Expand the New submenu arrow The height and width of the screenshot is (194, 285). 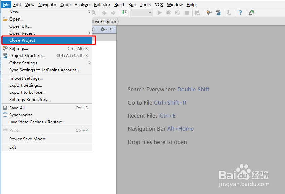(x=89, y=12)
